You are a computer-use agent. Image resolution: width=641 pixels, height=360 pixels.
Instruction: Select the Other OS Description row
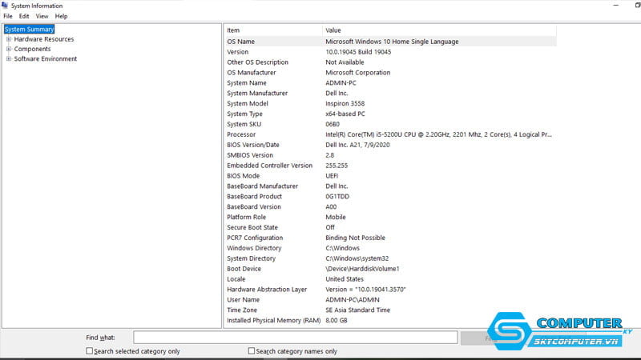click(x=391, y=62)
